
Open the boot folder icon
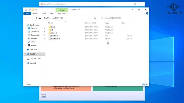point(49,27)
